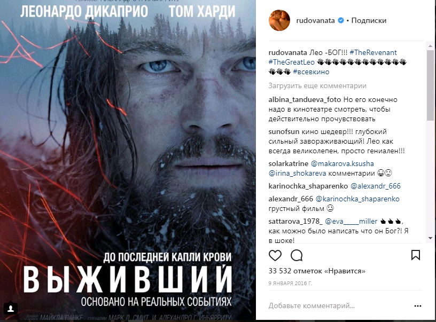
Task: Toggle the Подписки following button
Action: pyautogui.click(x=369, y=20)
